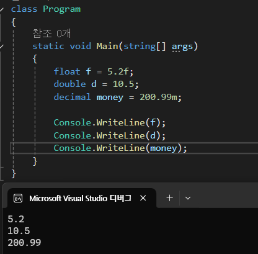This screenshot has width=258, height=254.
Task: Click the 'float' keyword
Action: point(67,71)
